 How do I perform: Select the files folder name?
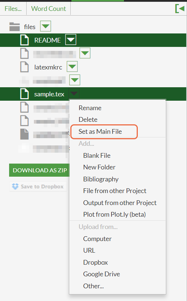click(30, 27)
